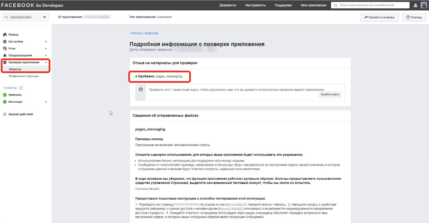
Task: Open the Diamond Models link
Action: tap(147, 189)
